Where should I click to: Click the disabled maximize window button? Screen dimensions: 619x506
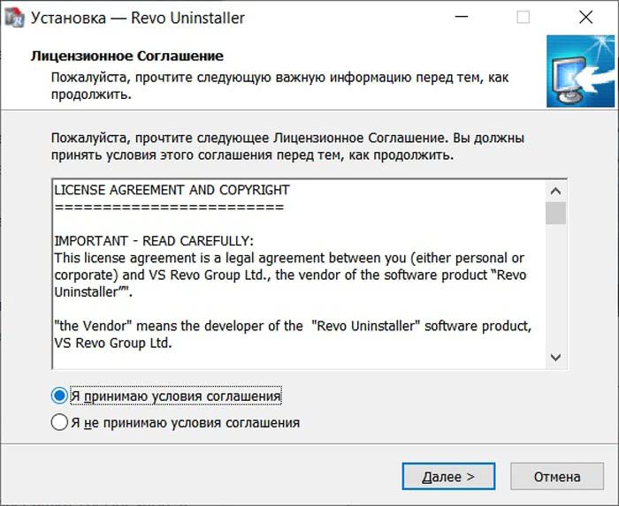coord(523,18)
